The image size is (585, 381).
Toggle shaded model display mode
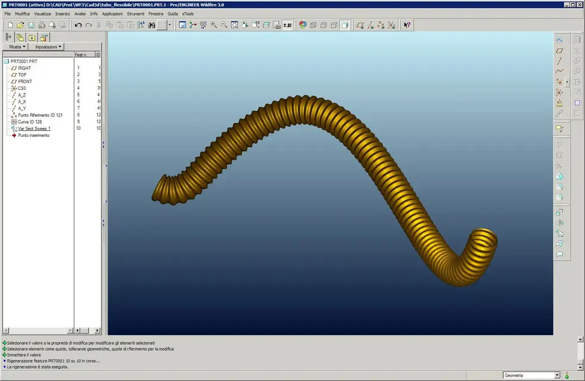point(344,25)
